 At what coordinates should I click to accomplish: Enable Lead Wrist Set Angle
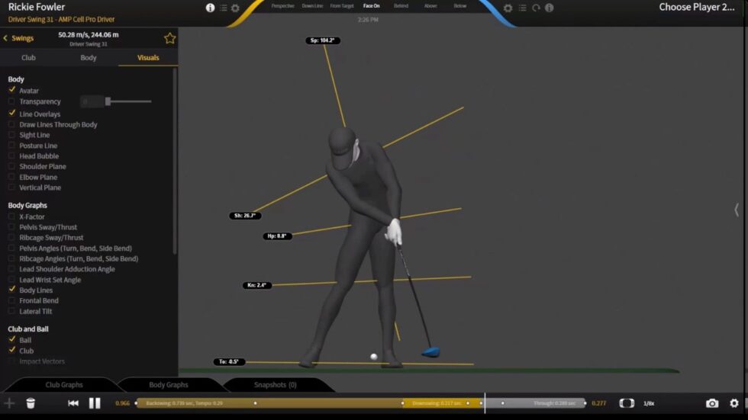[x=12, y=280]
